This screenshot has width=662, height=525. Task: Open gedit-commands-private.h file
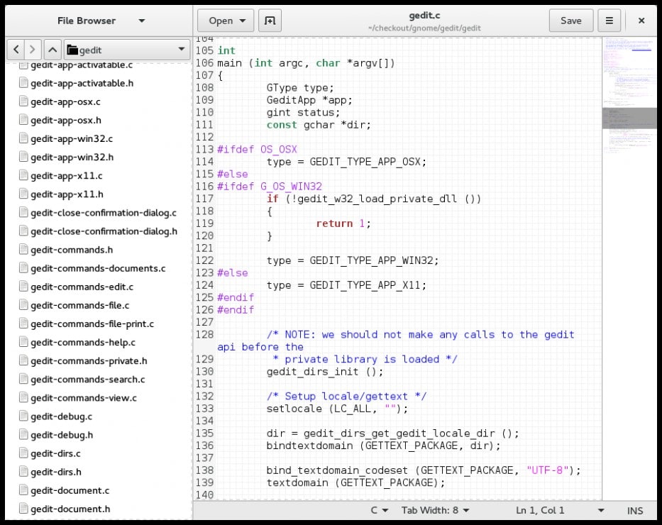pyautogui.click(x=89, y=361)
